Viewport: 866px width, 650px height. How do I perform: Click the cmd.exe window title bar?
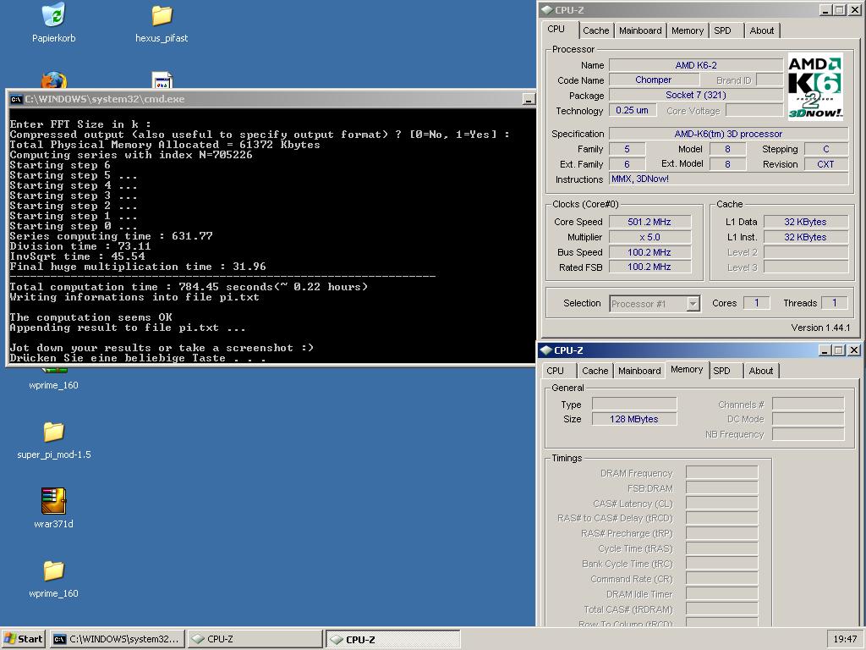(x=271, y=100)
